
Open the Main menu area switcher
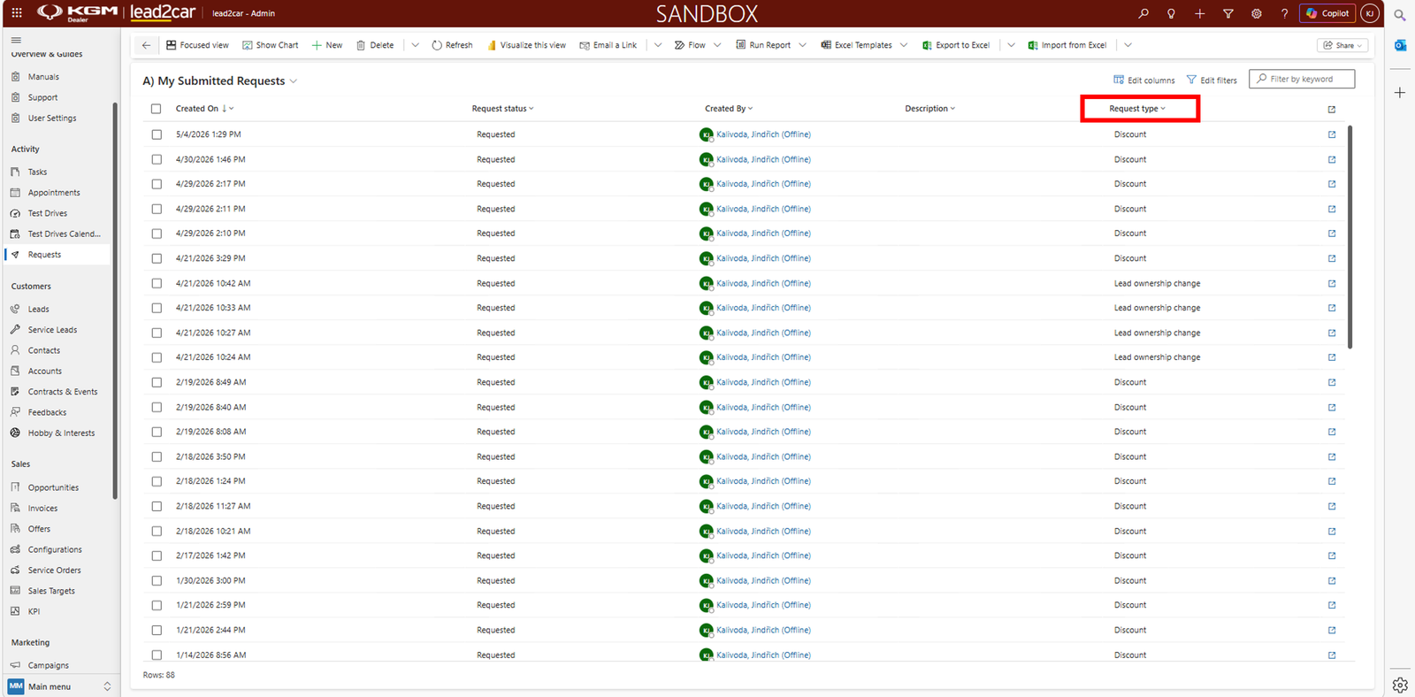point(59,686)
